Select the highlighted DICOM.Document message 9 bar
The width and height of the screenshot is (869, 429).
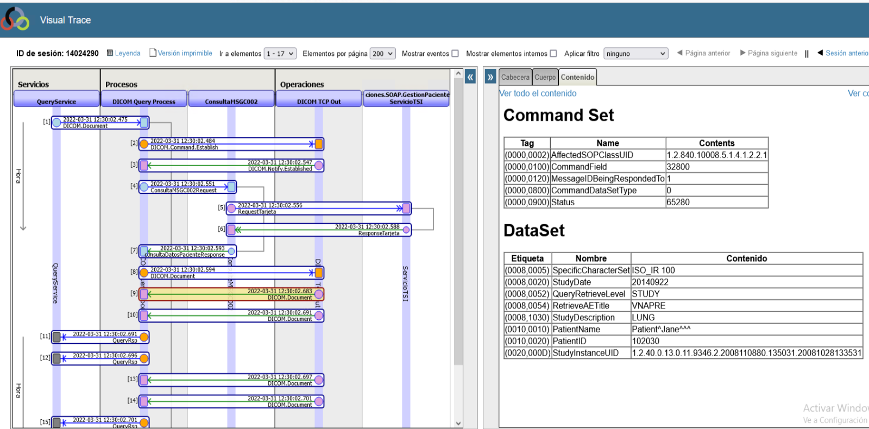pyautogui.click(x=231, y=294)
